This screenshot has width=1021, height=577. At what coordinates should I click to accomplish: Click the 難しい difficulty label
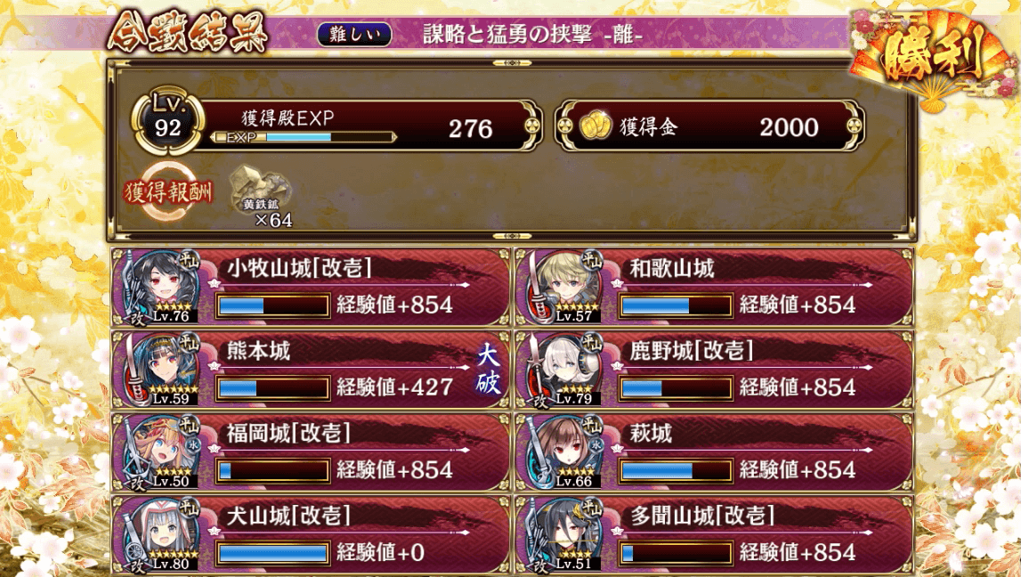pos(354,35)
